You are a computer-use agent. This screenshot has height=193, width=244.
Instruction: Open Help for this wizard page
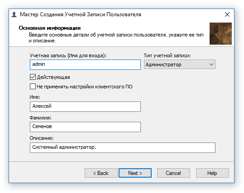click(x=212, y=173)
